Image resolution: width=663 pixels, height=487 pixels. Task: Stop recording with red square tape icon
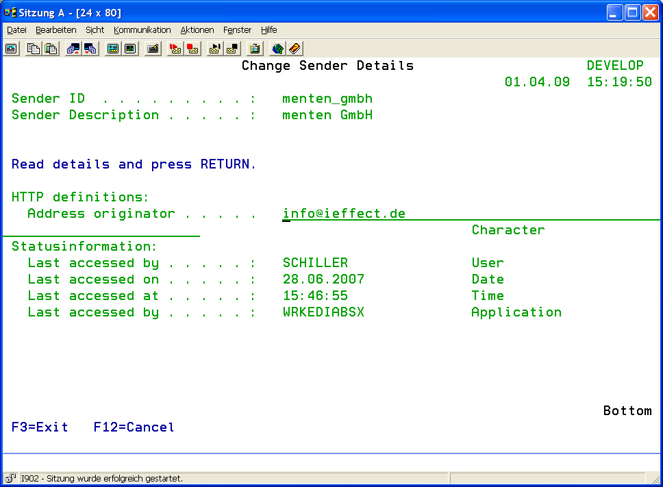coord(192,49)
